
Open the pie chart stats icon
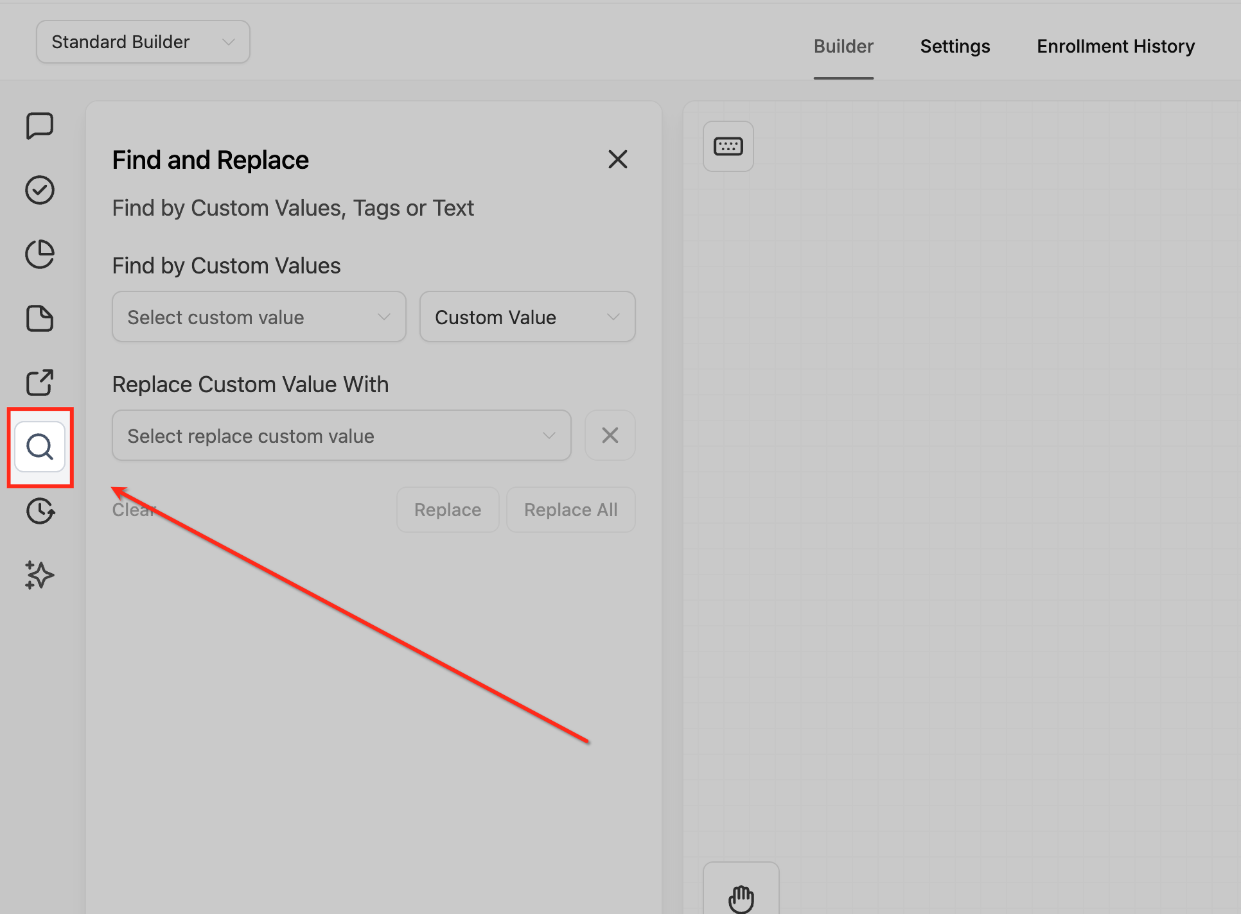coord(40,254)
